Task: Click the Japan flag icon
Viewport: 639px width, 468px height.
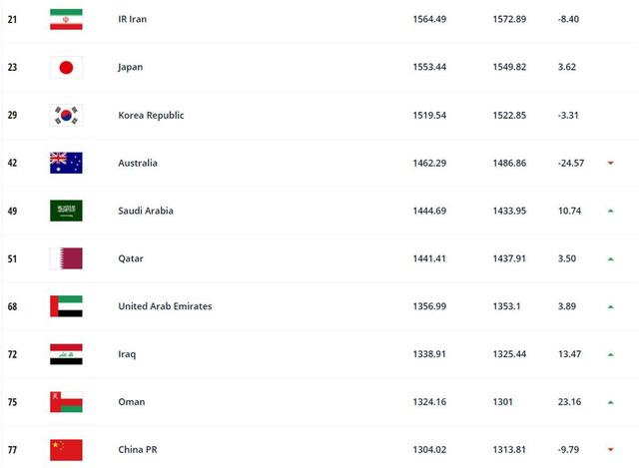Action: click(66, 67)
